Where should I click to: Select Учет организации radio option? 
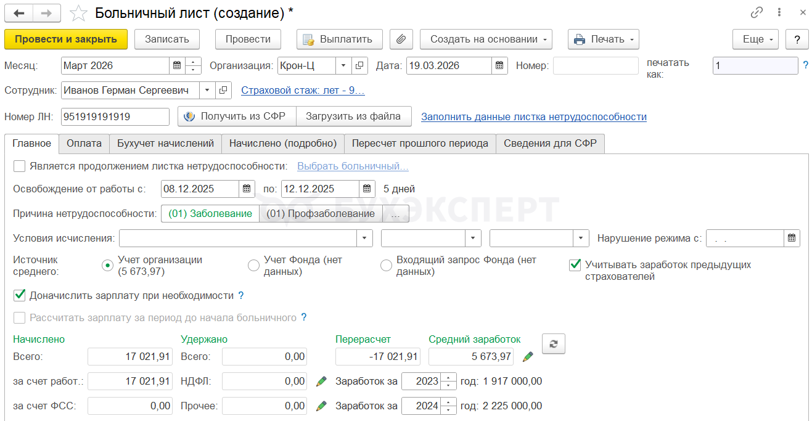(107, 266)
